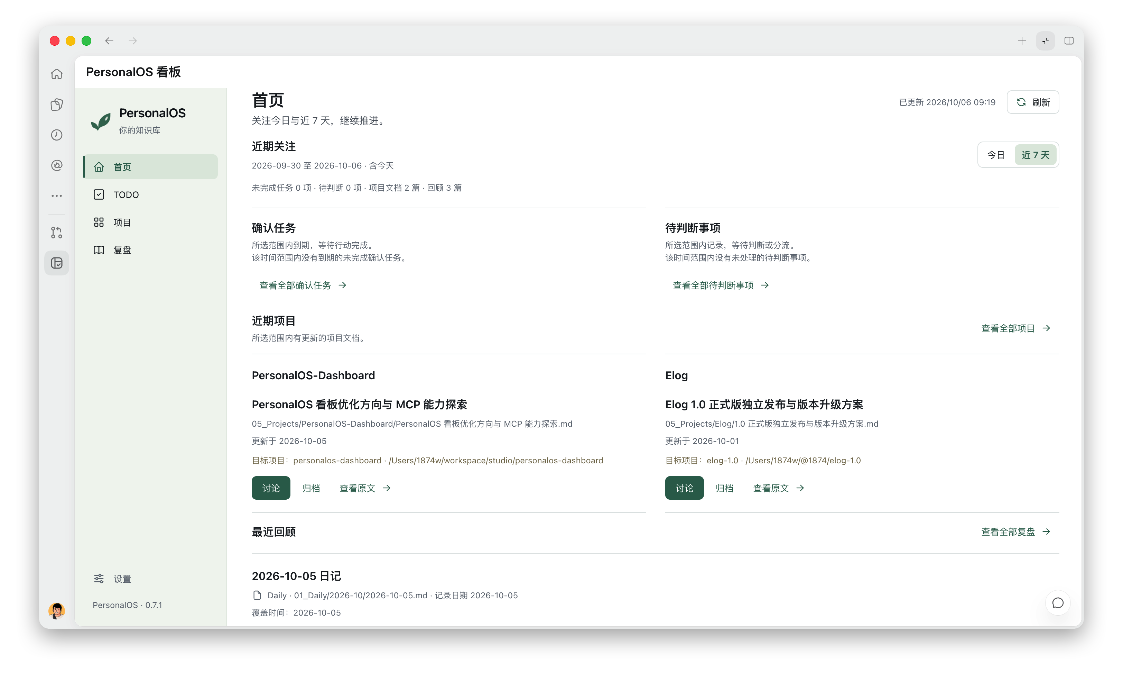Click 归档 for the PersonalOS-Dashboard project

pyautogui.click(x=311, y=488)
